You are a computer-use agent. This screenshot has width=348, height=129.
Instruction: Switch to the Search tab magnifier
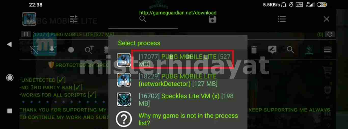click(x=143, y=19)
